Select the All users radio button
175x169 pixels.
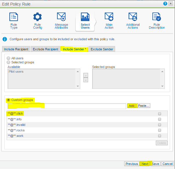click(x=9, y=58)
